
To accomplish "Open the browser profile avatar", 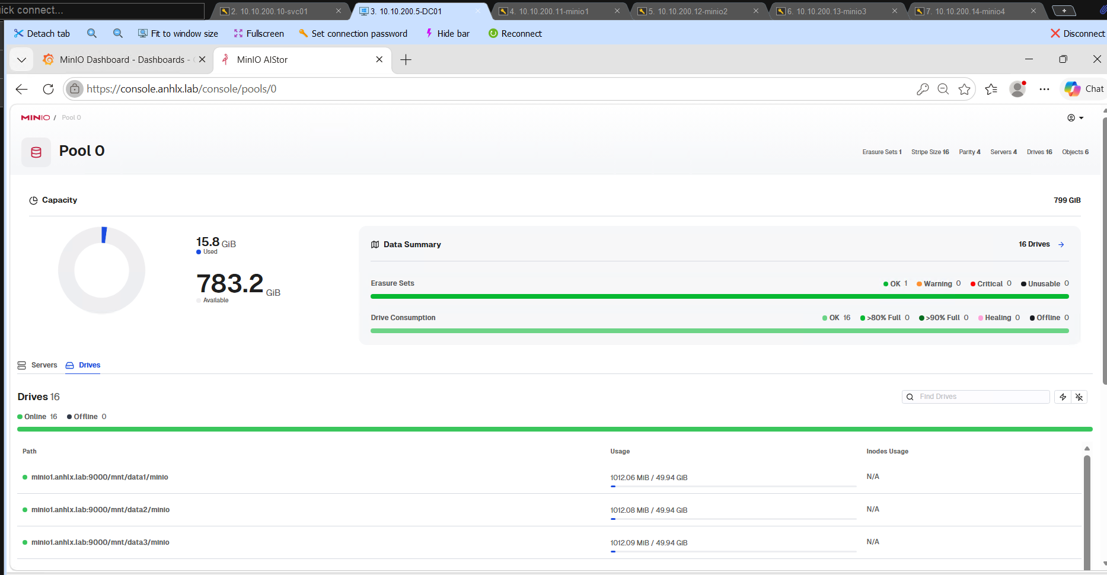I will pyautogui.click(x=1018, y=89).
